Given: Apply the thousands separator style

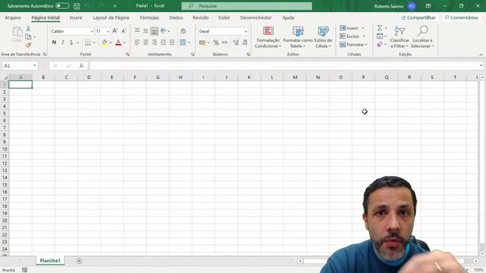Looking at the screenshot, I should pos(225,42).
